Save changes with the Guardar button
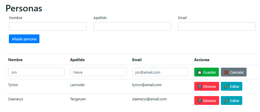Screen dimensions: 260x112 207,72
